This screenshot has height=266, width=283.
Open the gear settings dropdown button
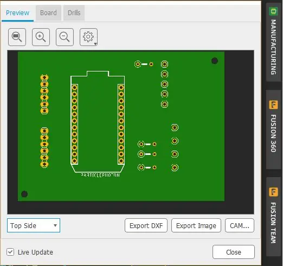coord(88,37)
